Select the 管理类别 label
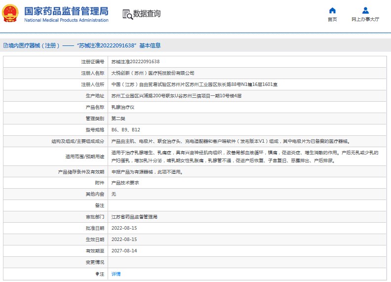 point(95,119)
